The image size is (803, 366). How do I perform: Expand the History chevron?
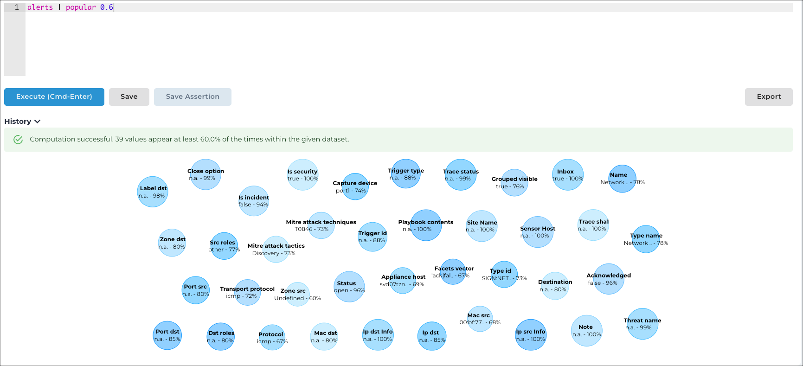(x=38, y=122)
